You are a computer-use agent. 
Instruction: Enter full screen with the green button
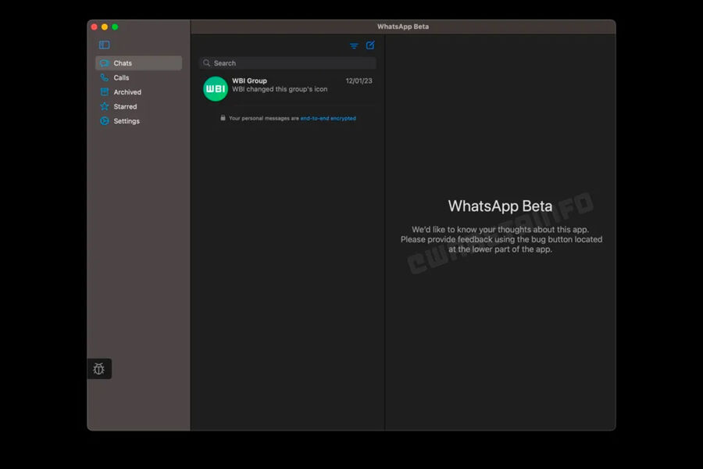(115, 27)
